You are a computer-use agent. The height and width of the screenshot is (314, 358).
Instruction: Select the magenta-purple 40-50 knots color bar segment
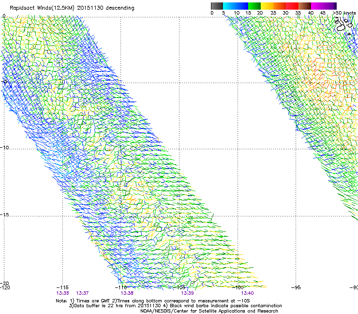click(x=324, y=6)
